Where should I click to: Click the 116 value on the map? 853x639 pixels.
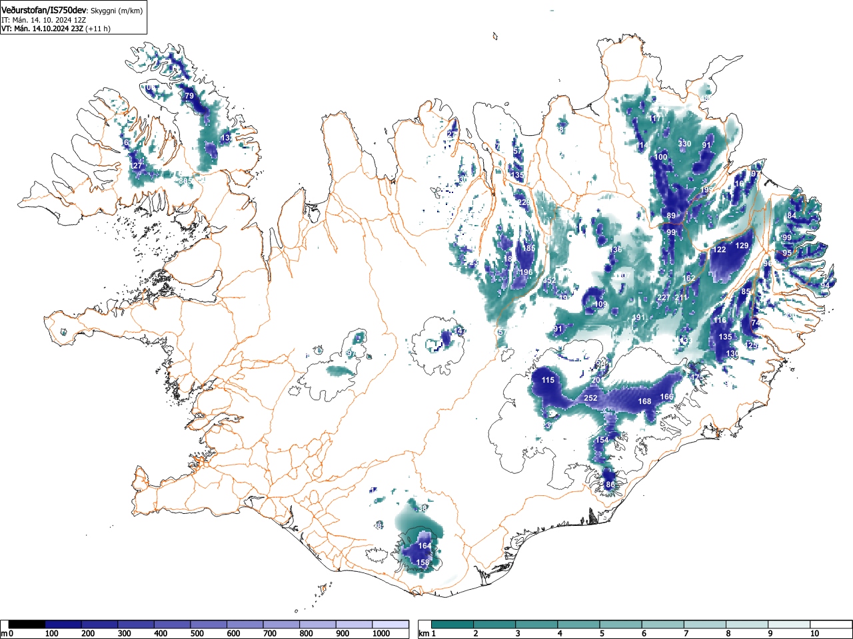[x=720, y=320]
